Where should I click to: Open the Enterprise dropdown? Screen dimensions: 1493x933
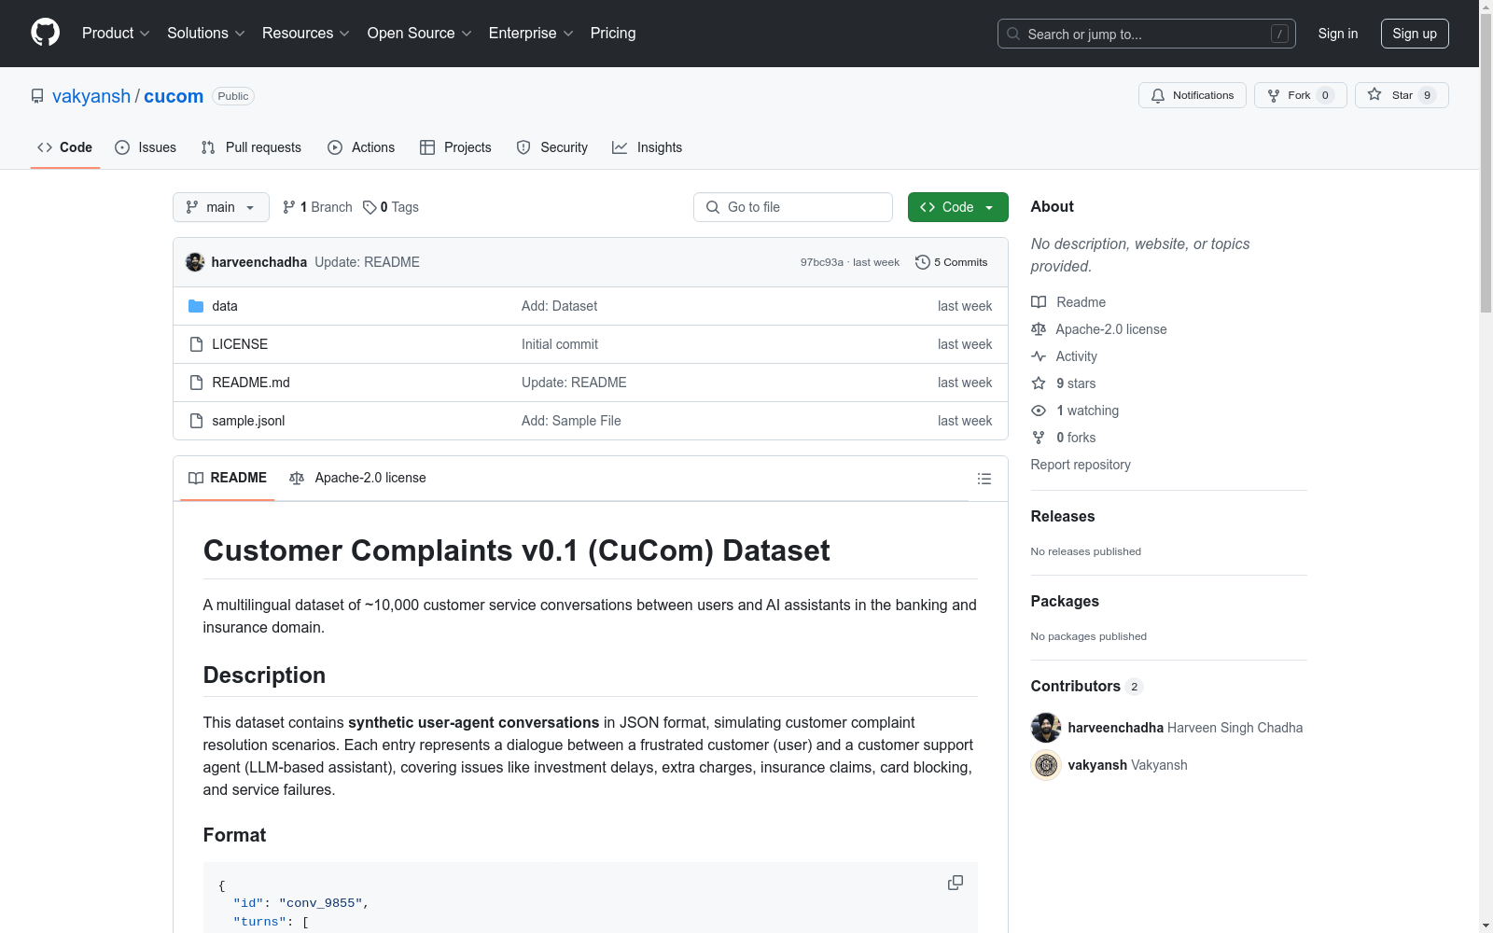tap(531, 34)
